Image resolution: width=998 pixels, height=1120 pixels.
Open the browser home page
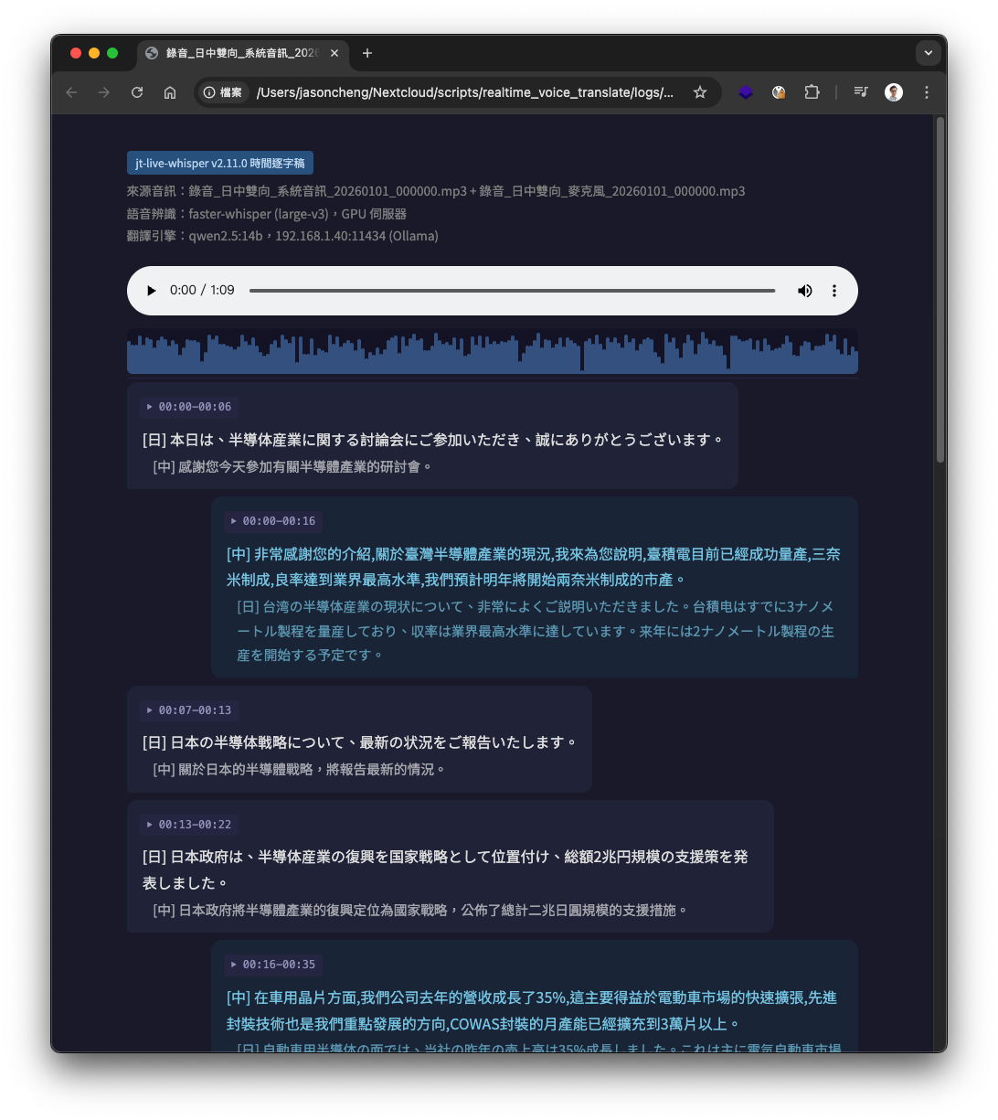coord(170,92)
